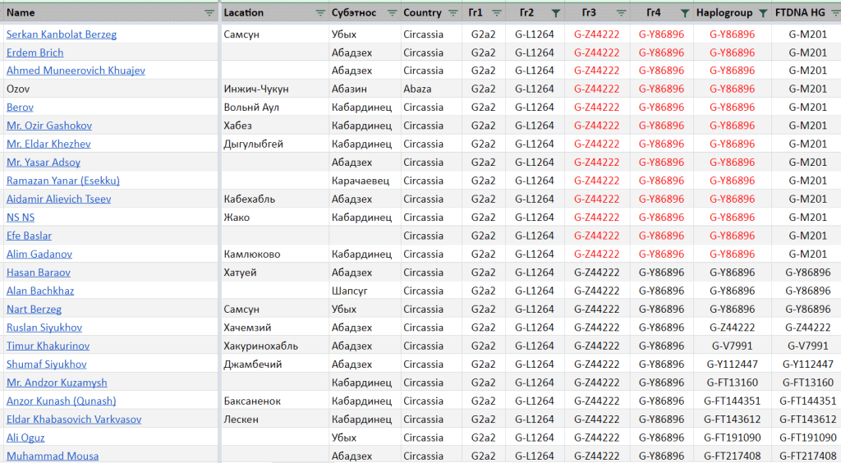Click red G-Z44222 cell in Serkan's row
The image size is (841, 463).
pyautogui.click(x=596, y=34)
